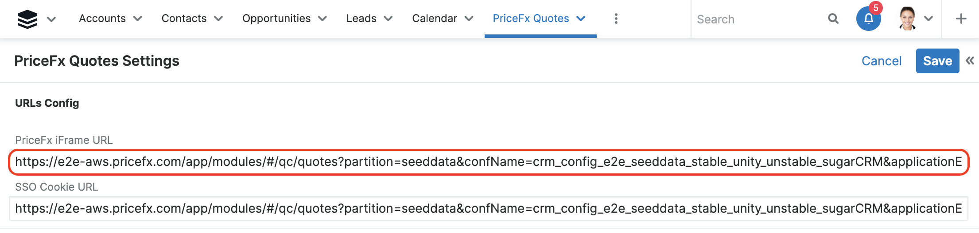
Task: Click the user profile avatar
Action: [908, 19]
